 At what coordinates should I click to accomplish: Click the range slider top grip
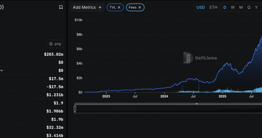pos(196,103)
